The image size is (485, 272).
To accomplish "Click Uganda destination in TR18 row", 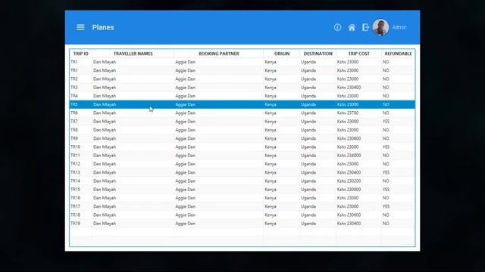I will click(308, 215).
